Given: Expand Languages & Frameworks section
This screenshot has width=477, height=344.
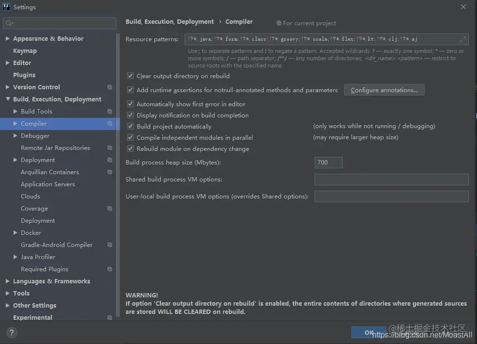Looking at the screenshot, I should pyautogui.click(x=8, y=281).
